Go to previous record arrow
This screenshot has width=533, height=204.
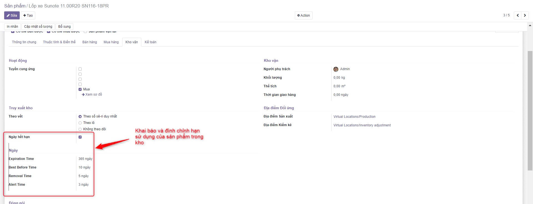(x=518, y=16)
